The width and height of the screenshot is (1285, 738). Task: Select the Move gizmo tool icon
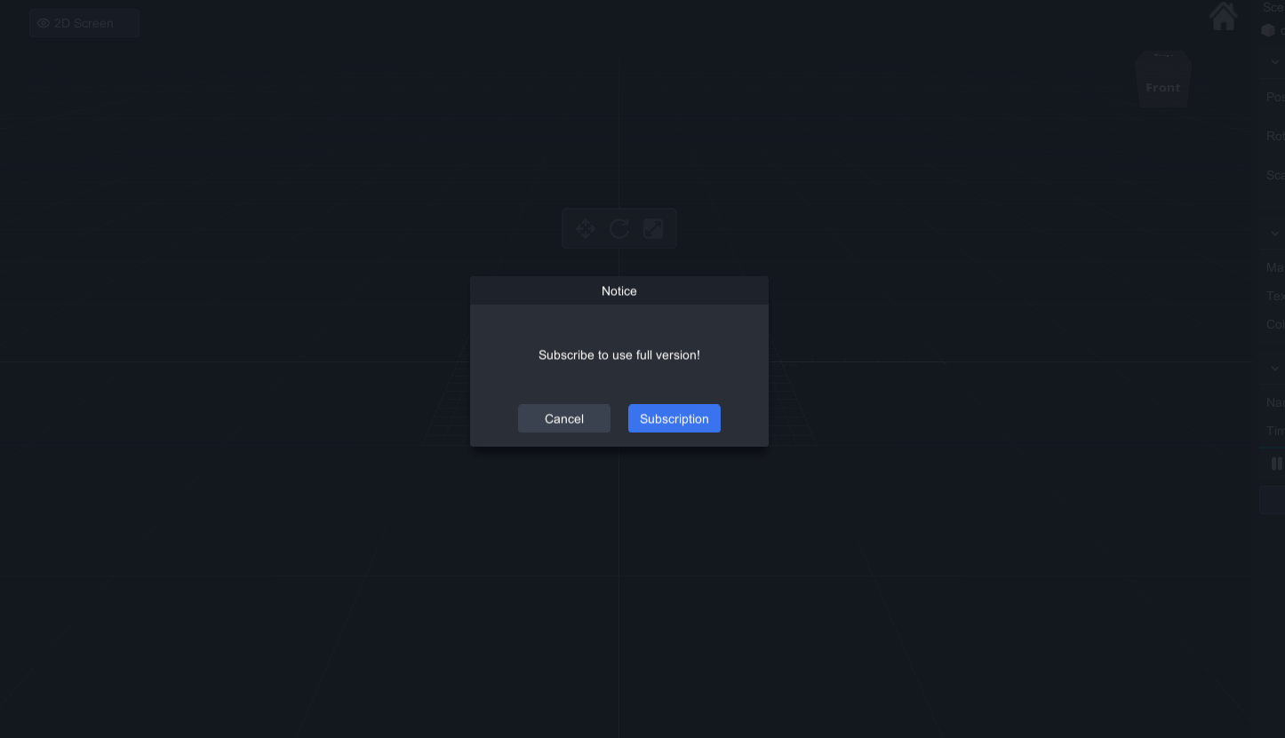[586, 229]
